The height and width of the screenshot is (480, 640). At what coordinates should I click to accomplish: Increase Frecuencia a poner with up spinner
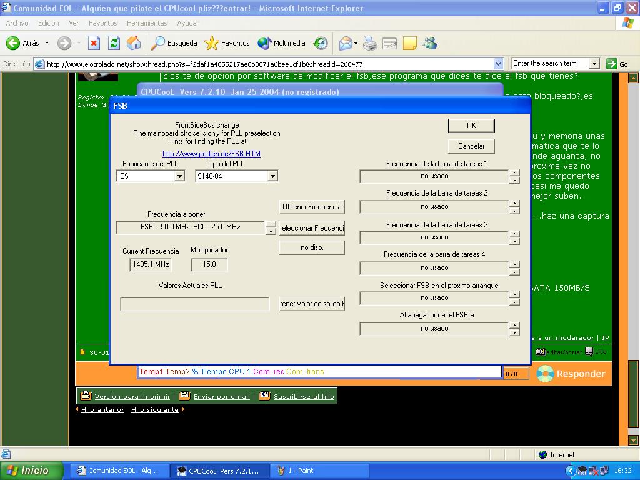[271, 224]
